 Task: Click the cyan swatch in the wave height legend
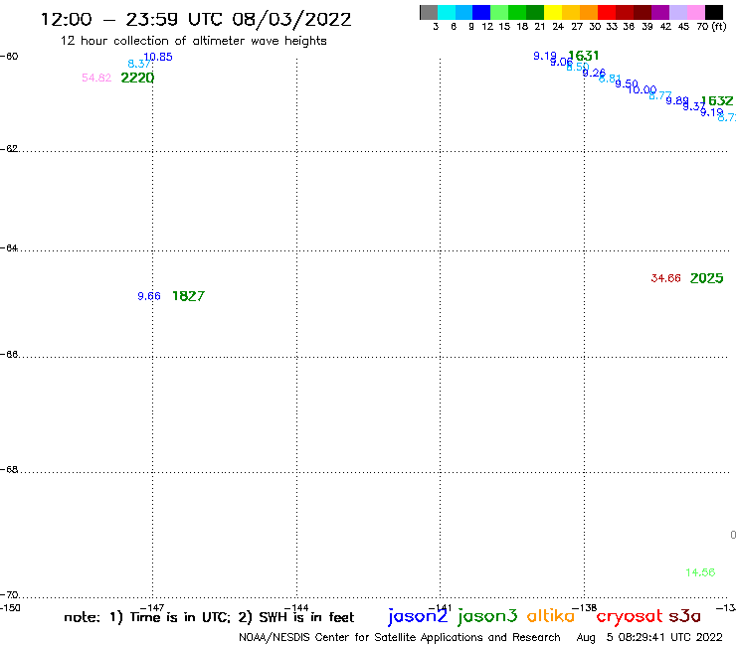(x=447, y=12)
